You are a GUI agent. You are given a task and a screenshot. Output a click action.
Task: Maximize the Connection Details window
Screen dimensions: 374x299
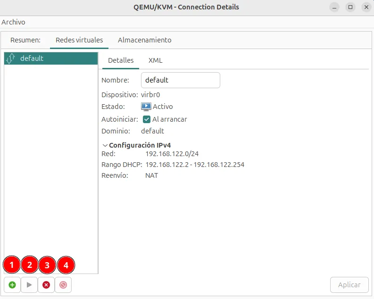pyautogui.click(x=350, y=7)
